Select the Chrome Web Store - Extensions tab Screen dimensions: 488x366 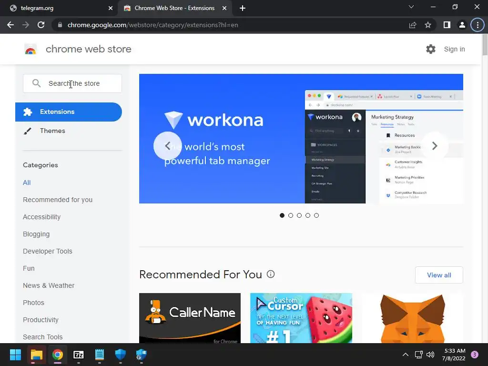(175, 8)
